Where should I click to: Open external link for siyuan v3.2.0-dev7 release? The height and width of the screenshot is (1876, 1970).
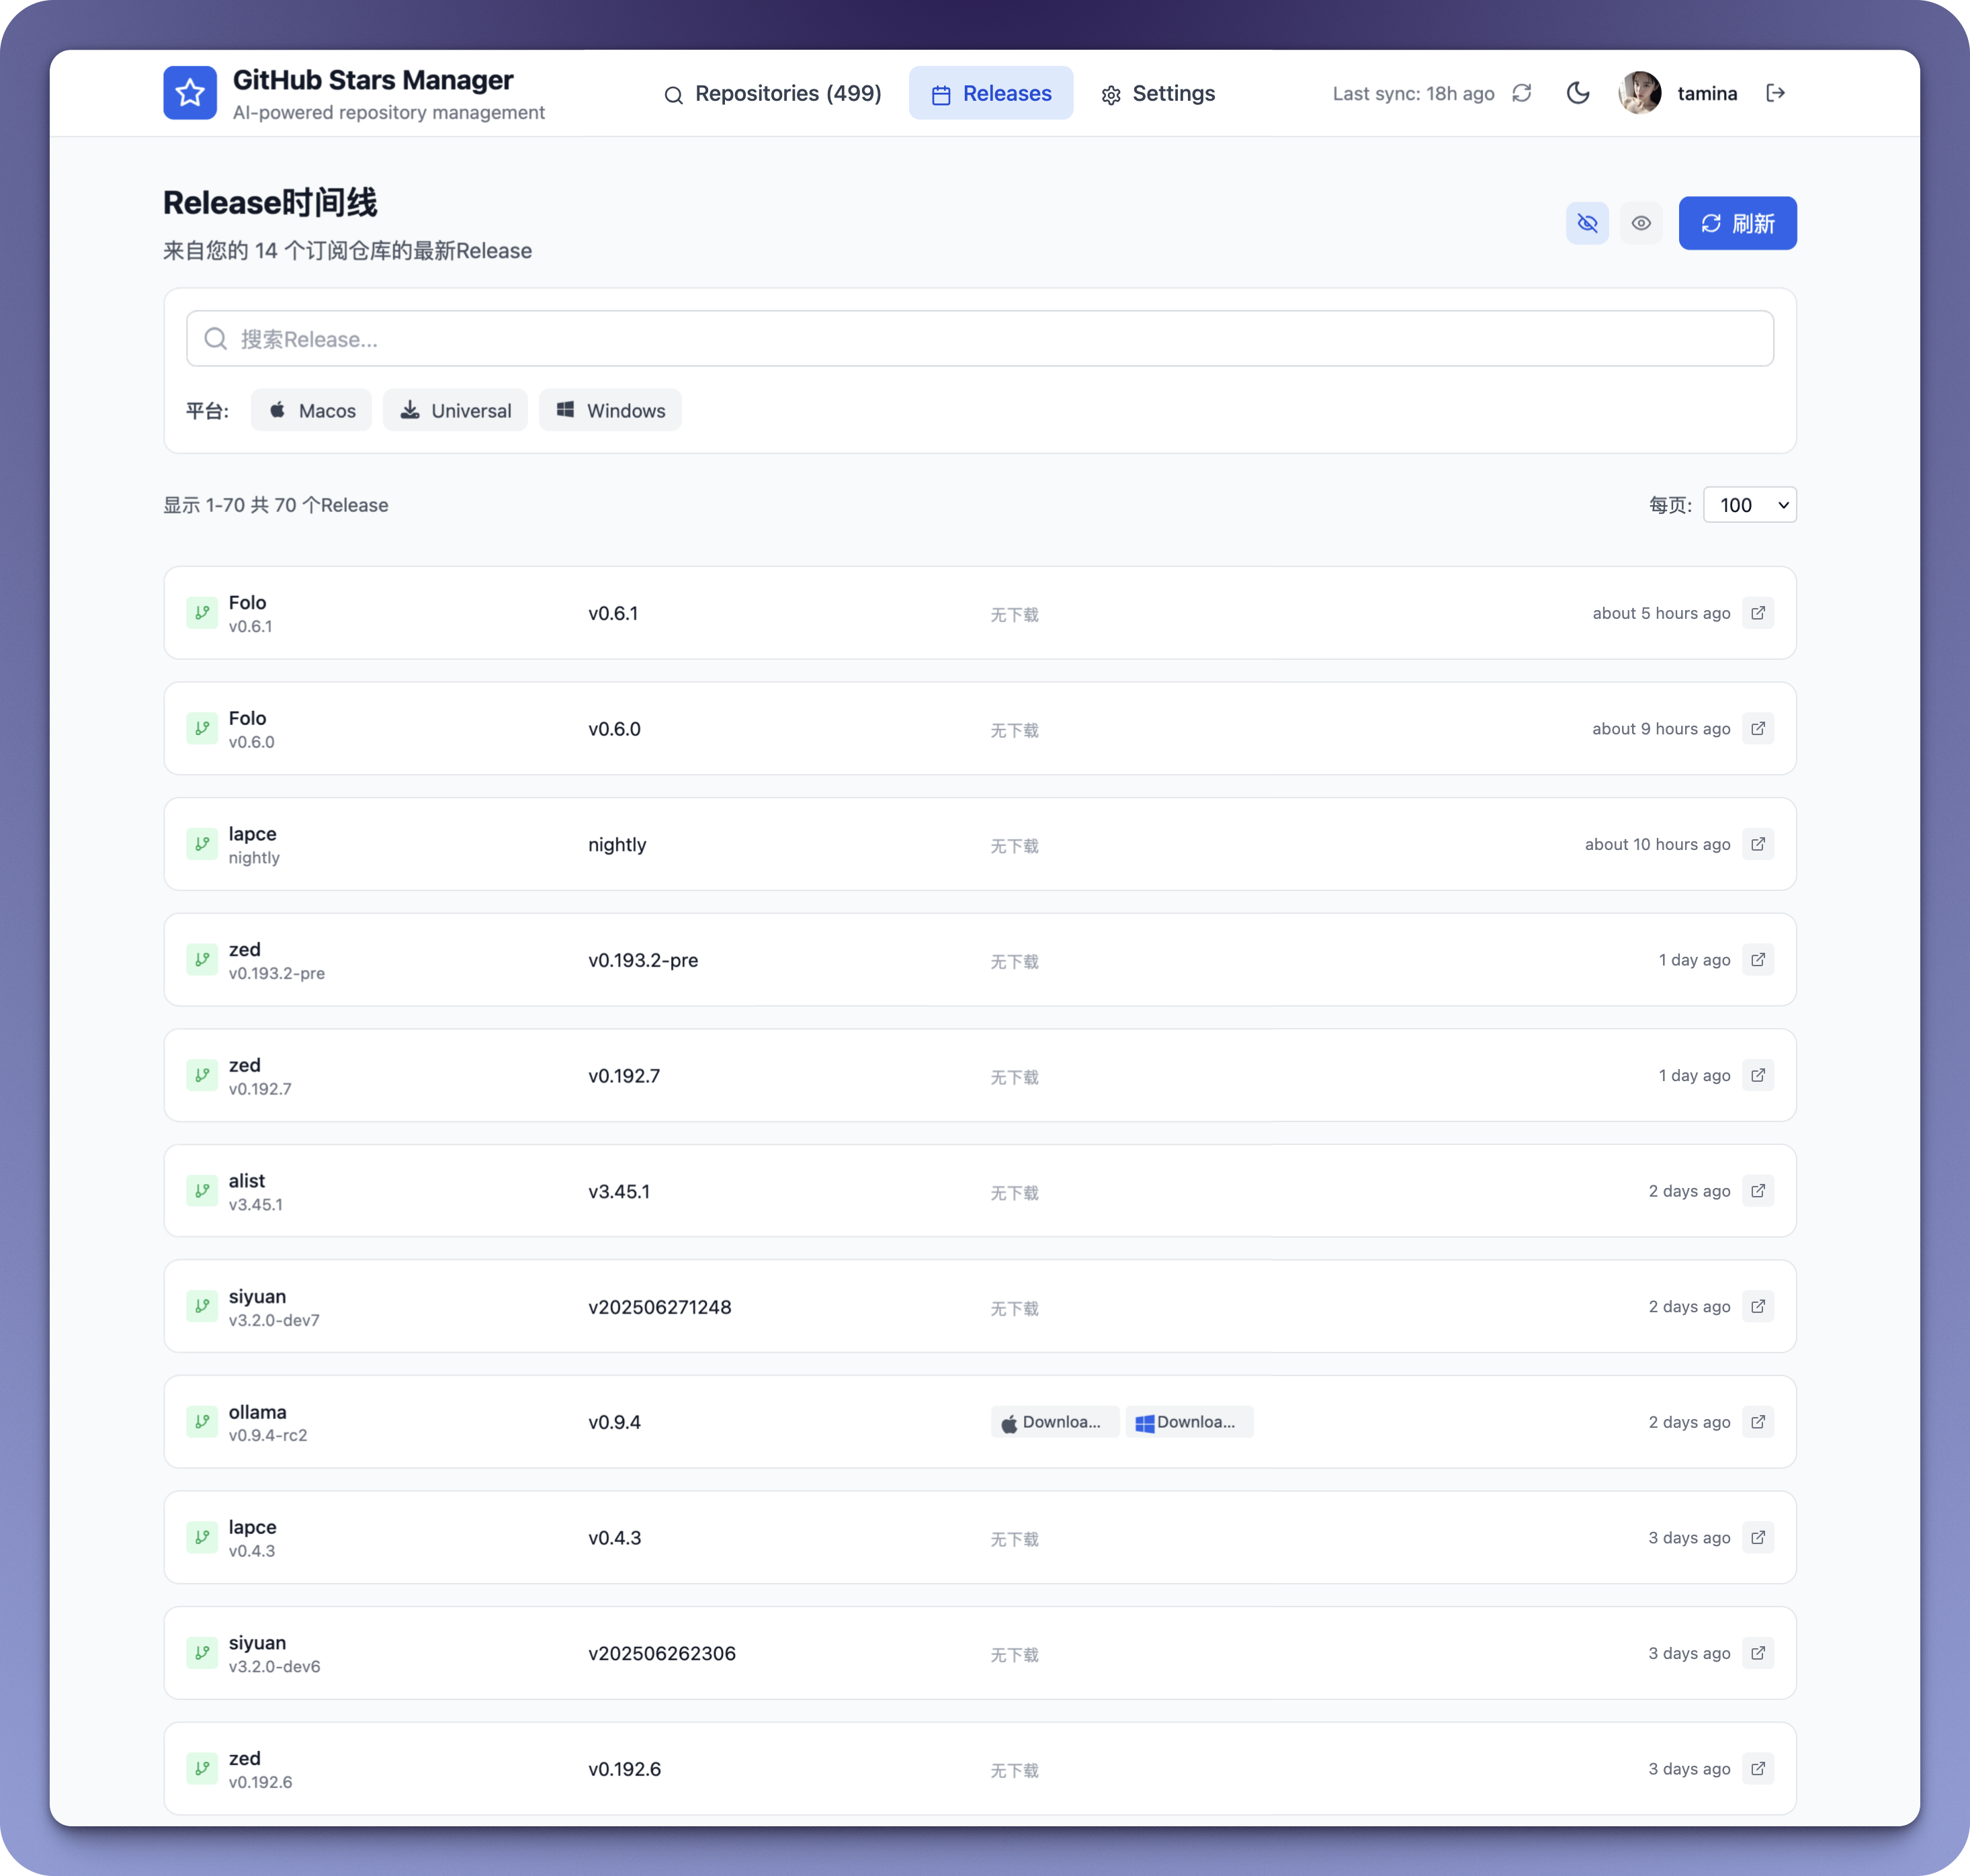click(x=1757, y=1306)
